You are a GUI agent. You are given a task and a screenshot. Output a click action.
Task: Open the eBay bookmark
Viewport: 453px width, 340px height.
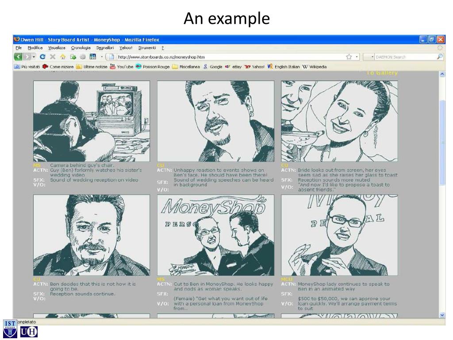point(233,66)
